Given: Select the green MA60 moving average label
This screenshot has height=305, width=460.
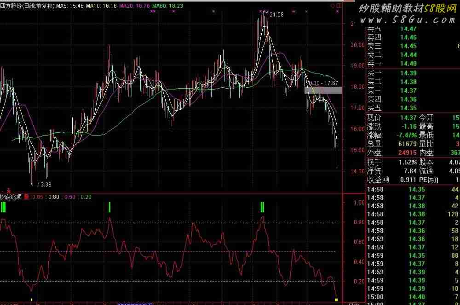Looking at the screenshot, I should pyautogui.click(x=167, y=6).
